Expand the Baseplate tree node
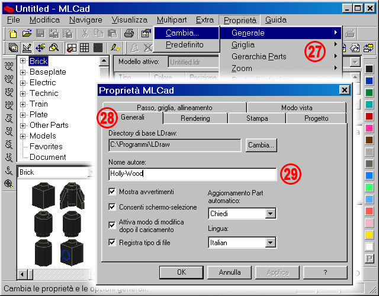 coord(23,72)
